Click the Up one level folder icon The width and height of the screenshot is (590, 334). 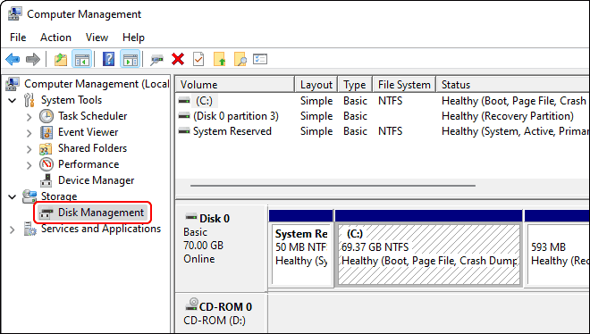(x=61, y=59)
